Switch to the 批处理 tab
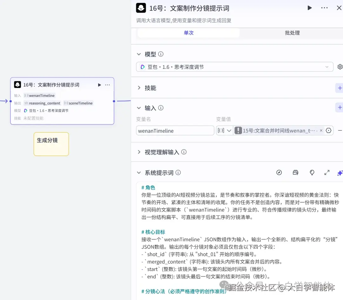The width and height of the screenshot is (343, 300). [292, 33]
